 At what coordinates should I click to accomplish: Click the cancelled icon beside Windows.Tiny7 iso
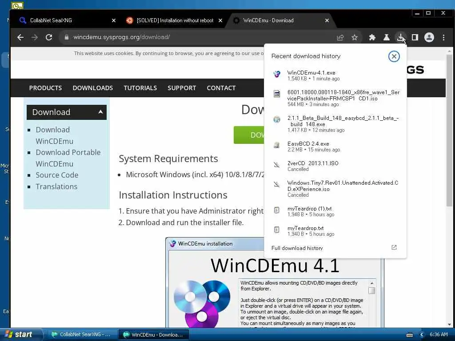[x=277, y=184]
